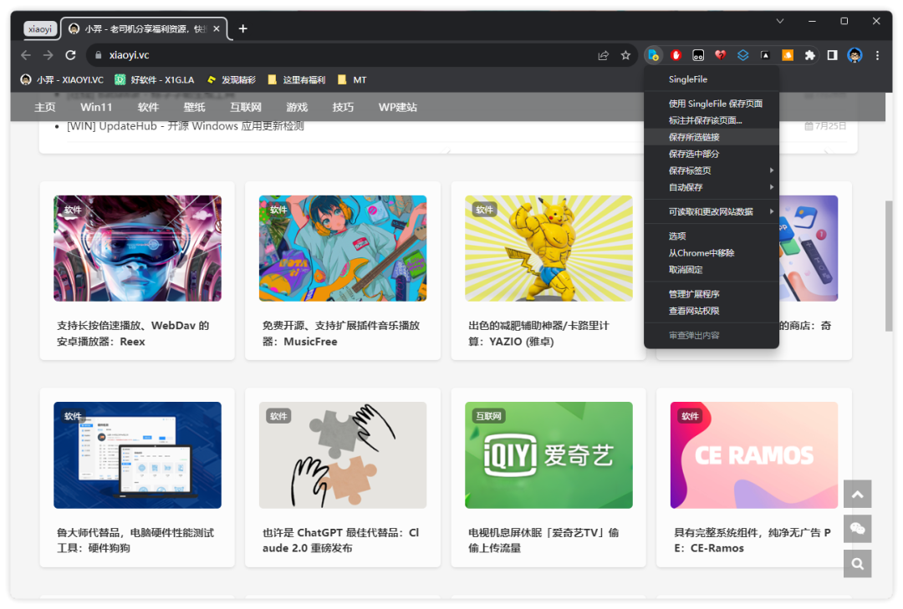The height and width of the screenshot is (609, 903).
Task: Select 保存所选链接 in context menu
Action: (712, 137)
